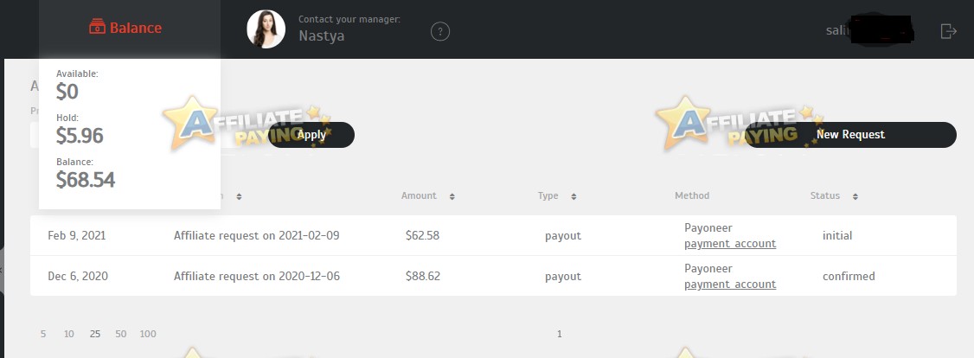This screenshot has height=358, width=974.
Task: Click the red wallet Balance icon
Action: tap(97, 28)
